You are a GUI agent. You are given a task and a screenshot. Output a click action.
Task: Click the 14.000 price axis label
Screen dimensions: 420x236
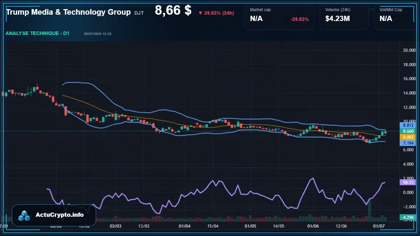coord(409,93)
